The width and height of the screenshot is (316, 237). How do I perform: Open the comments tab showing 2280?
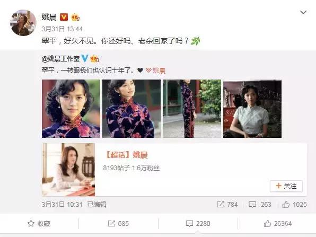pyautogui.click(x=198, y=224)
